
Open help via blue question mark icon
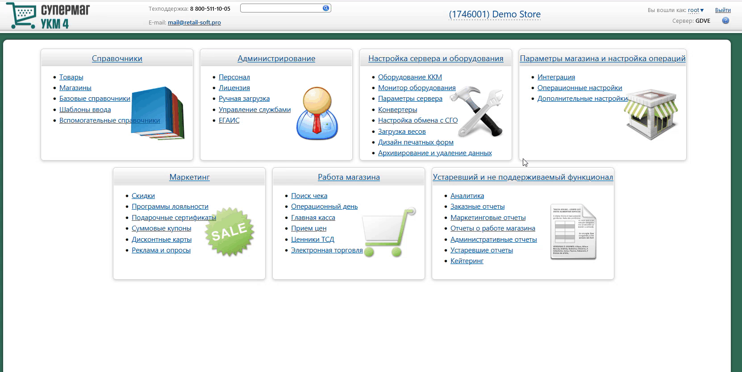coord(725,21)
